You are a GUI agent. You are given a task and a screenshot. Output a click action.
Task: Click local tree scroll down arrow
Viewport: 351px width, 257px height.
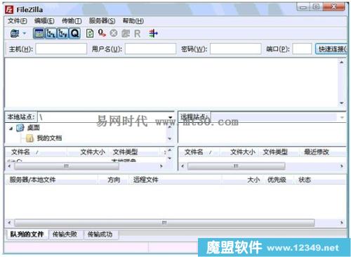[x=170, y=139]
